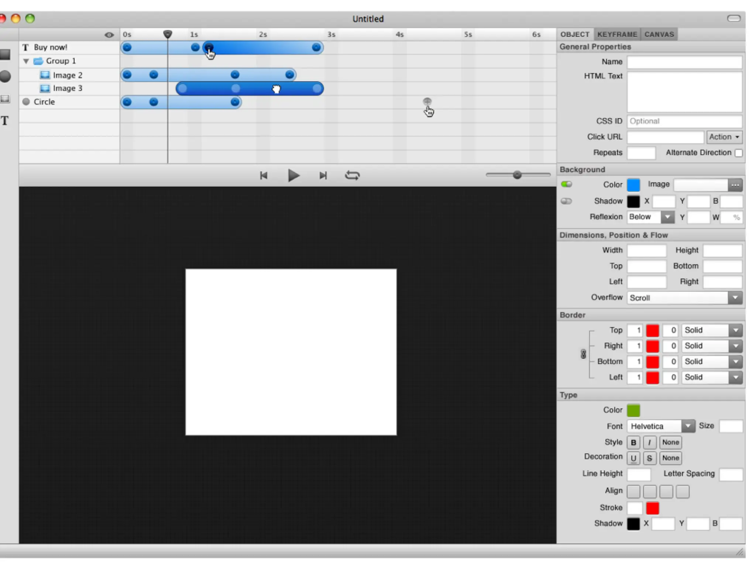The height and width of the screenshot is (567, 756).
Task: Skip to the animation end
Action: [323, 175]
